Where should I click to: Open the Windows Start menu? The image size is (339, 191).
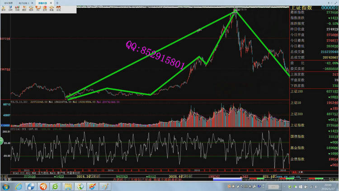6,186
